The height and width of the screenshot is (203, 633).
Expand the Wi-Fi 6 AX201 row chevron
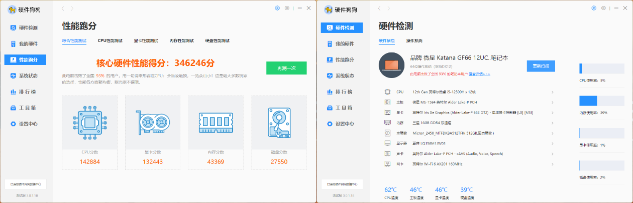click(x=553, y=164)
